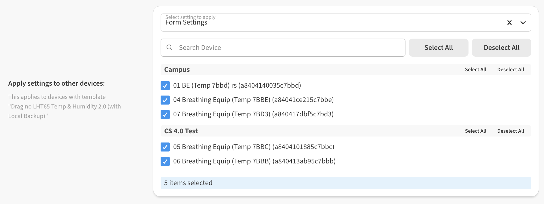Viewport: 544px width, 204px height.
Task: Click the main Select All button
Action: pos(439,47)
